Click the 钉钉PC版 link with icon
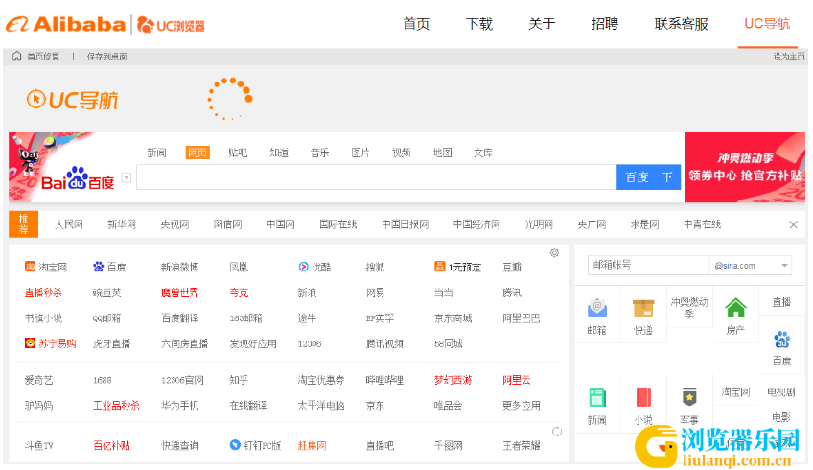 pyautogui.click(x=255, y=445)
